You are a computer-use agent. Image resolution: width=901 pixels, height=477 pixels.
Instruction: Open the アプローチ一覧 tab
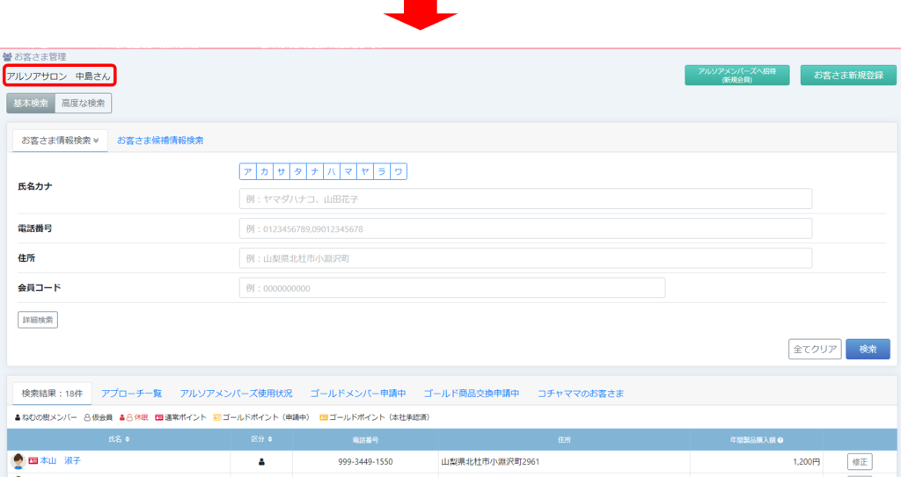(x=131, y=394)
